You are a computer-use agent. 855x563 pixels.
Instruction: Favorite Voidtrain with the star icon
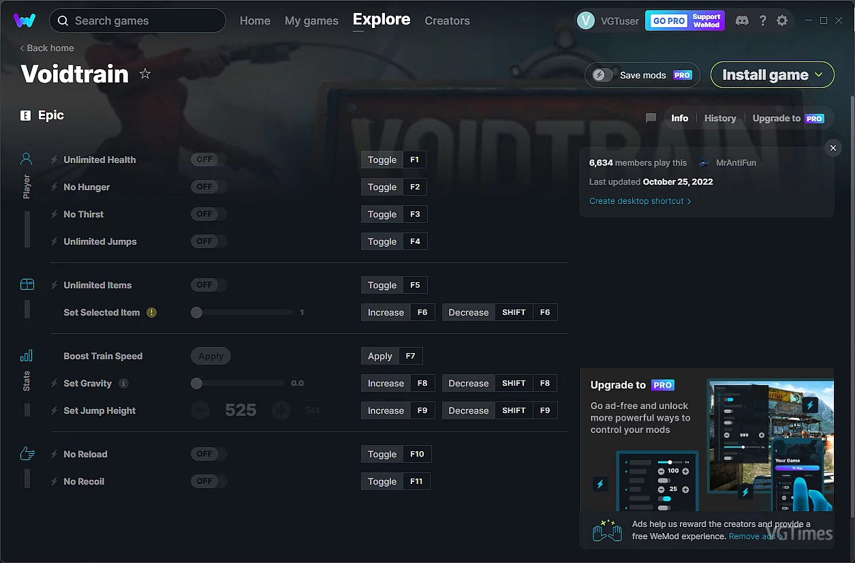pyautogui.click(x=145, y=74)
